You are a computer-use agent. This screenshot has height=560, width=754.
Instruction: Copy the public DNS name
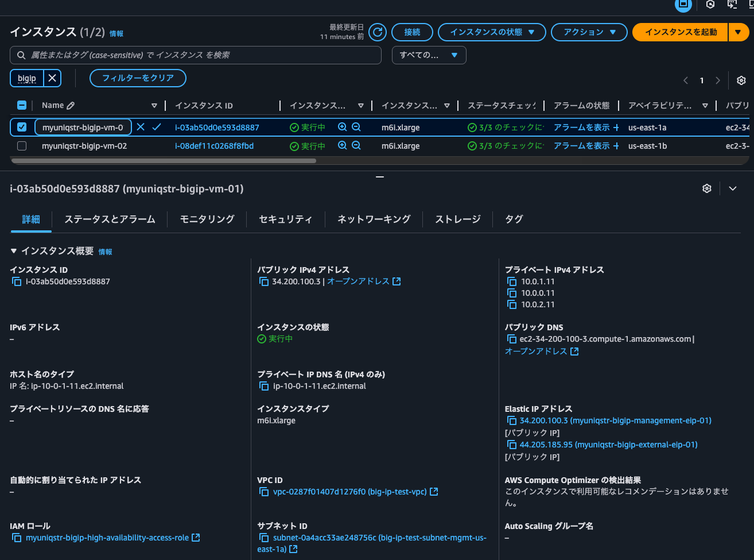click(512, 339)
